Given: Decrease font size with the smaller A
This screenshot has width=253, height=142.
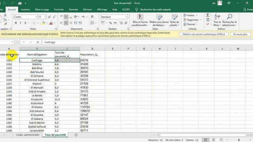Looking at the screenshot, I should (54, 17).
